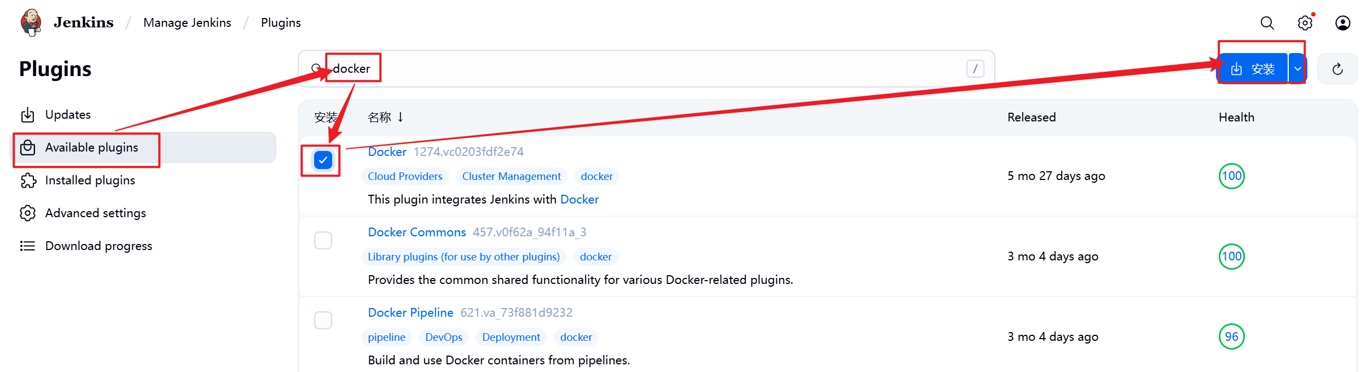Viewport: 1367px width, 372px height.
Task: Click the health score 96 badge
Action: click(x=1232, y=337)
